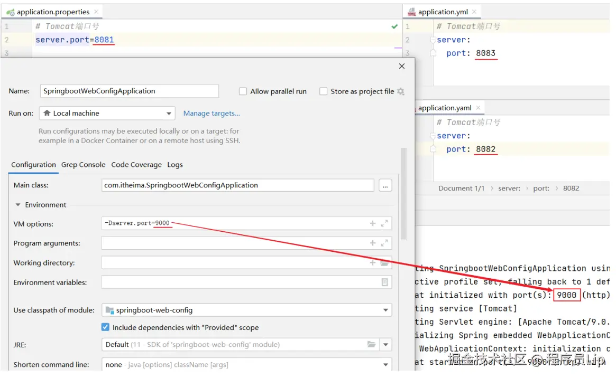The image size is (616, 378).
Task: Select the application.yml editor tab
Action: click(x=443, y=12)
